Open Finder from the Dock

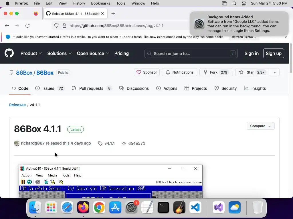[x=35, y=207]
